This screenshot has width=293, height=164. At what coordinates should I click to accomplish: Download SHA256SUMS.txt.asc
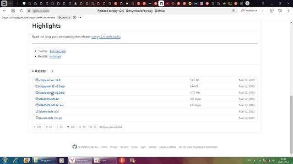click(x=51, y=105)
